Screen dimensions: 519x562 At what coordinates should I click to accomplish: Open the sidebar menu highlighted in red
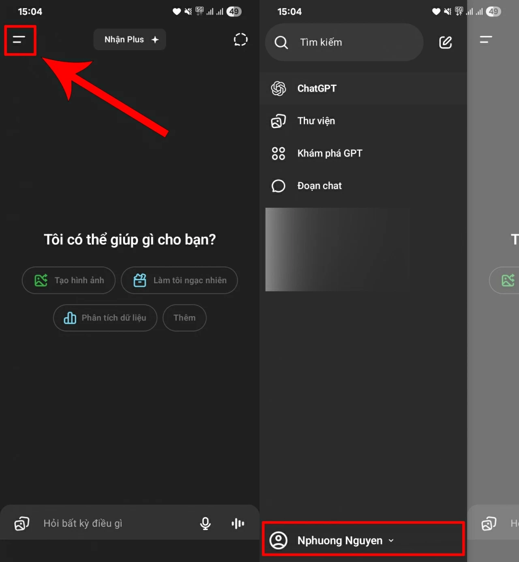[x=19, y=40]
